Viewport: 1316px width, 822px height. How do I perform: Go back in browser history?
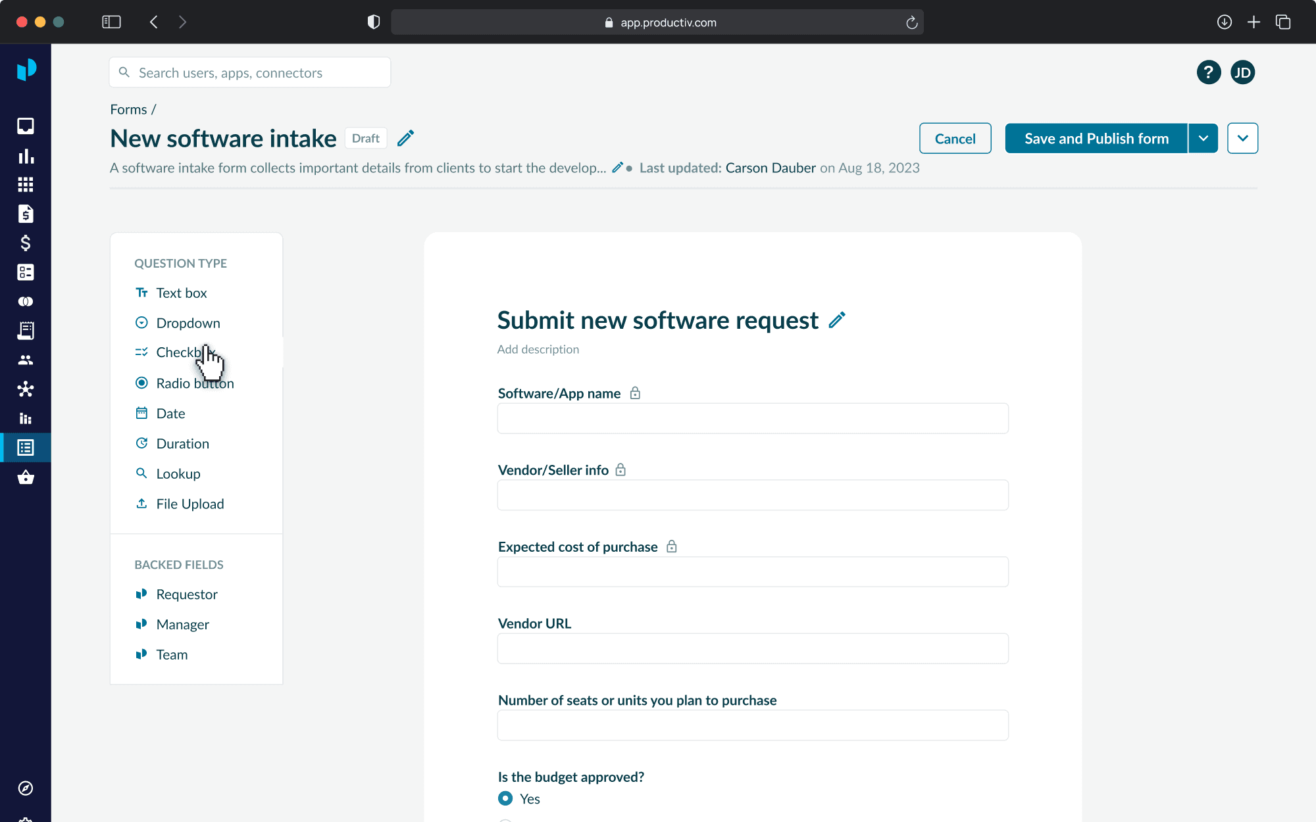pyautogui.click(x=154, y=22)
